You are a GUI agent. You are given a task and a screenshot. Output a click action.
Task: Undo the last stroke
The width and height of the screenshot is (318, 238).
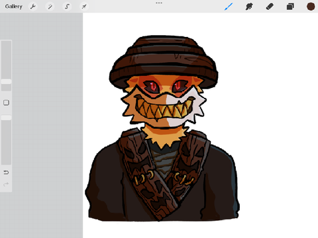pyautogui.click(x=6, y=173)
